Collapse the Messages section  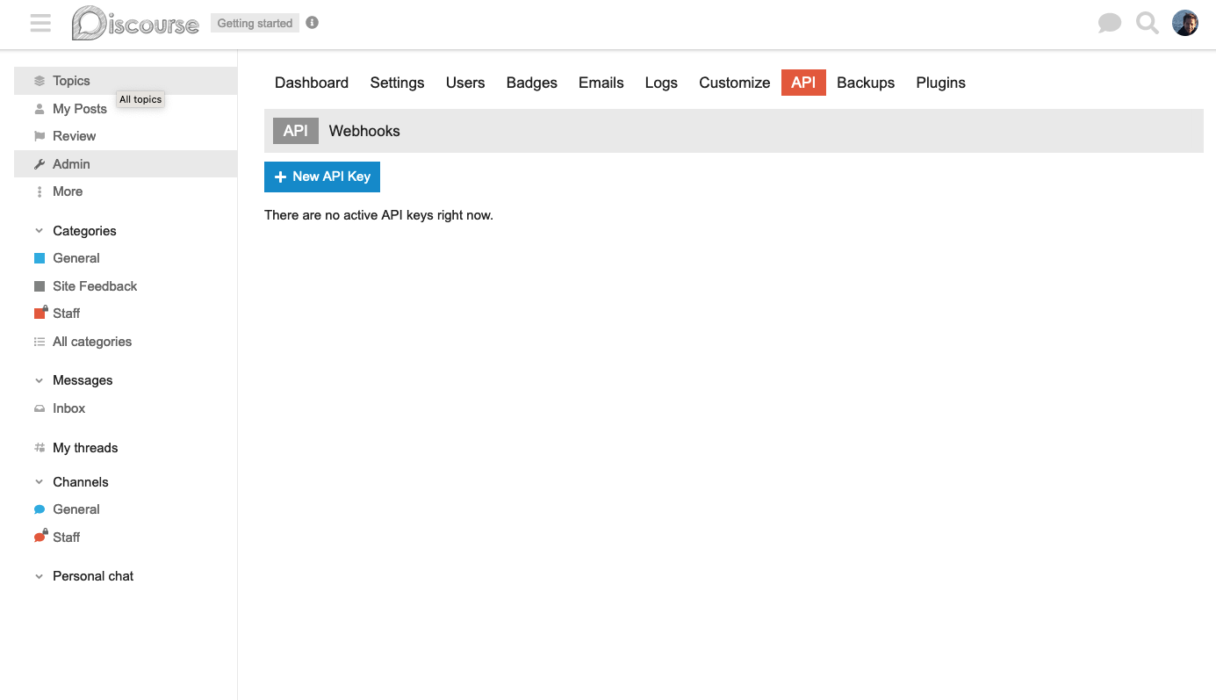39,380
